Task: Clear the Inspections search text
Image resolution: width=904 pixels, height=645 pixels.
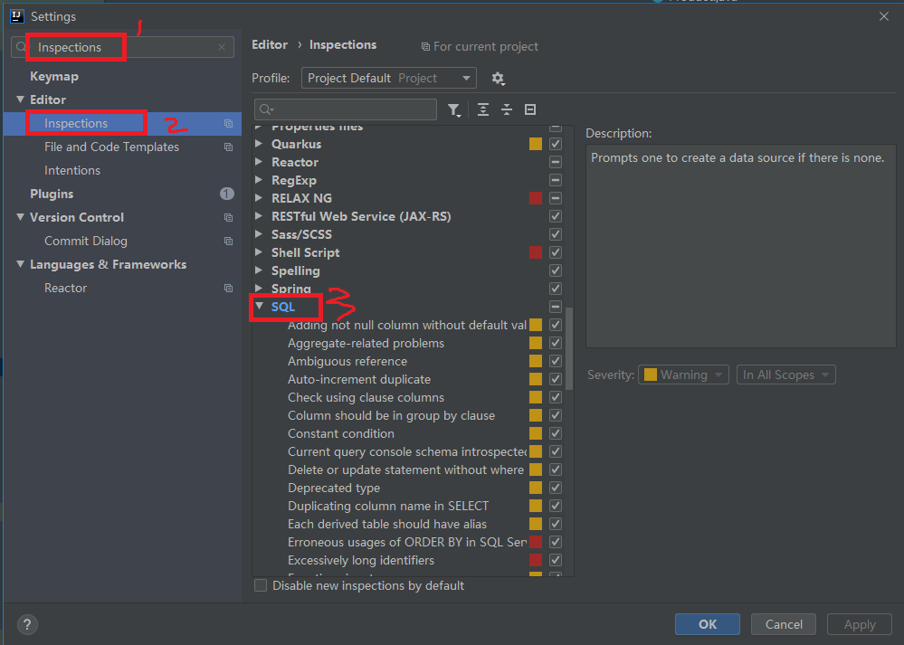Action: click(222, 47)
